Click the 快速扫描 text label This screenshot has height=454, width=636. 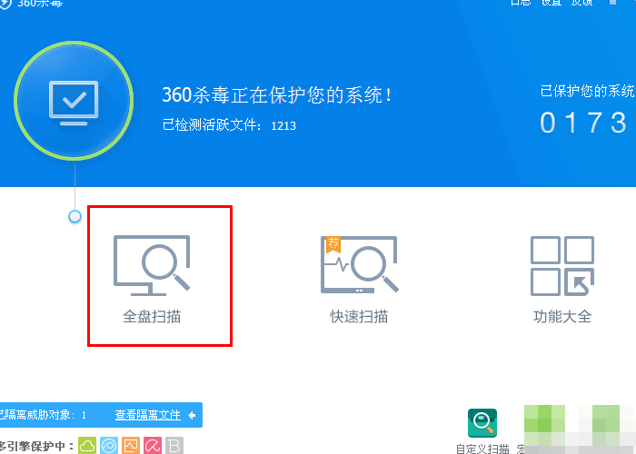pyautogui.click(x=360, y=317)
